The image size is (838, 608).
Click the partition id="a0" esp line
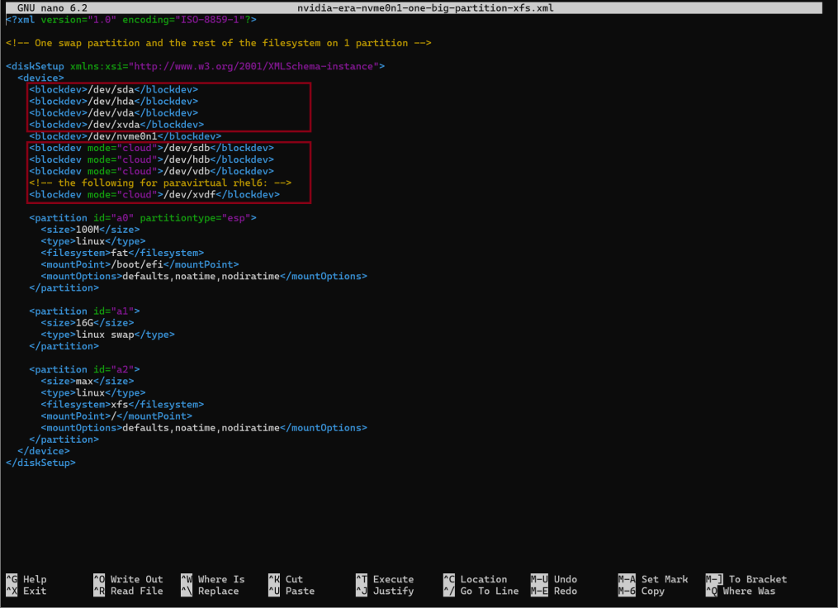pyautogui.click(x=143, y=218)
